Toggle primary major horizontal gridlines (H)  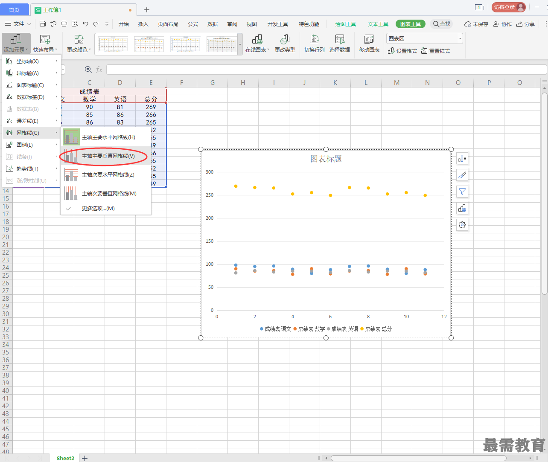pos(106,137)
